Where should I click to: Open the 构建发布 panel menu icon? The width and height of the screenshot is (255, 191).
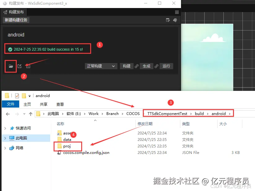point(177,12)
